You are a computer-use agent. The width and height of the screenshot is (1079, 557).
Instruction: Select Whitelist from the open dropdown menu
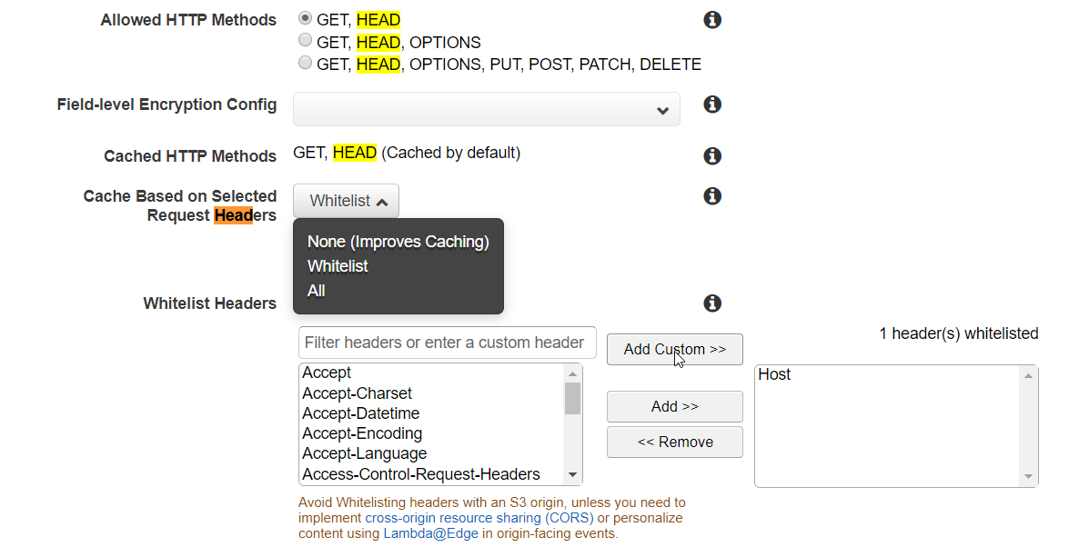tap(338, 265)
